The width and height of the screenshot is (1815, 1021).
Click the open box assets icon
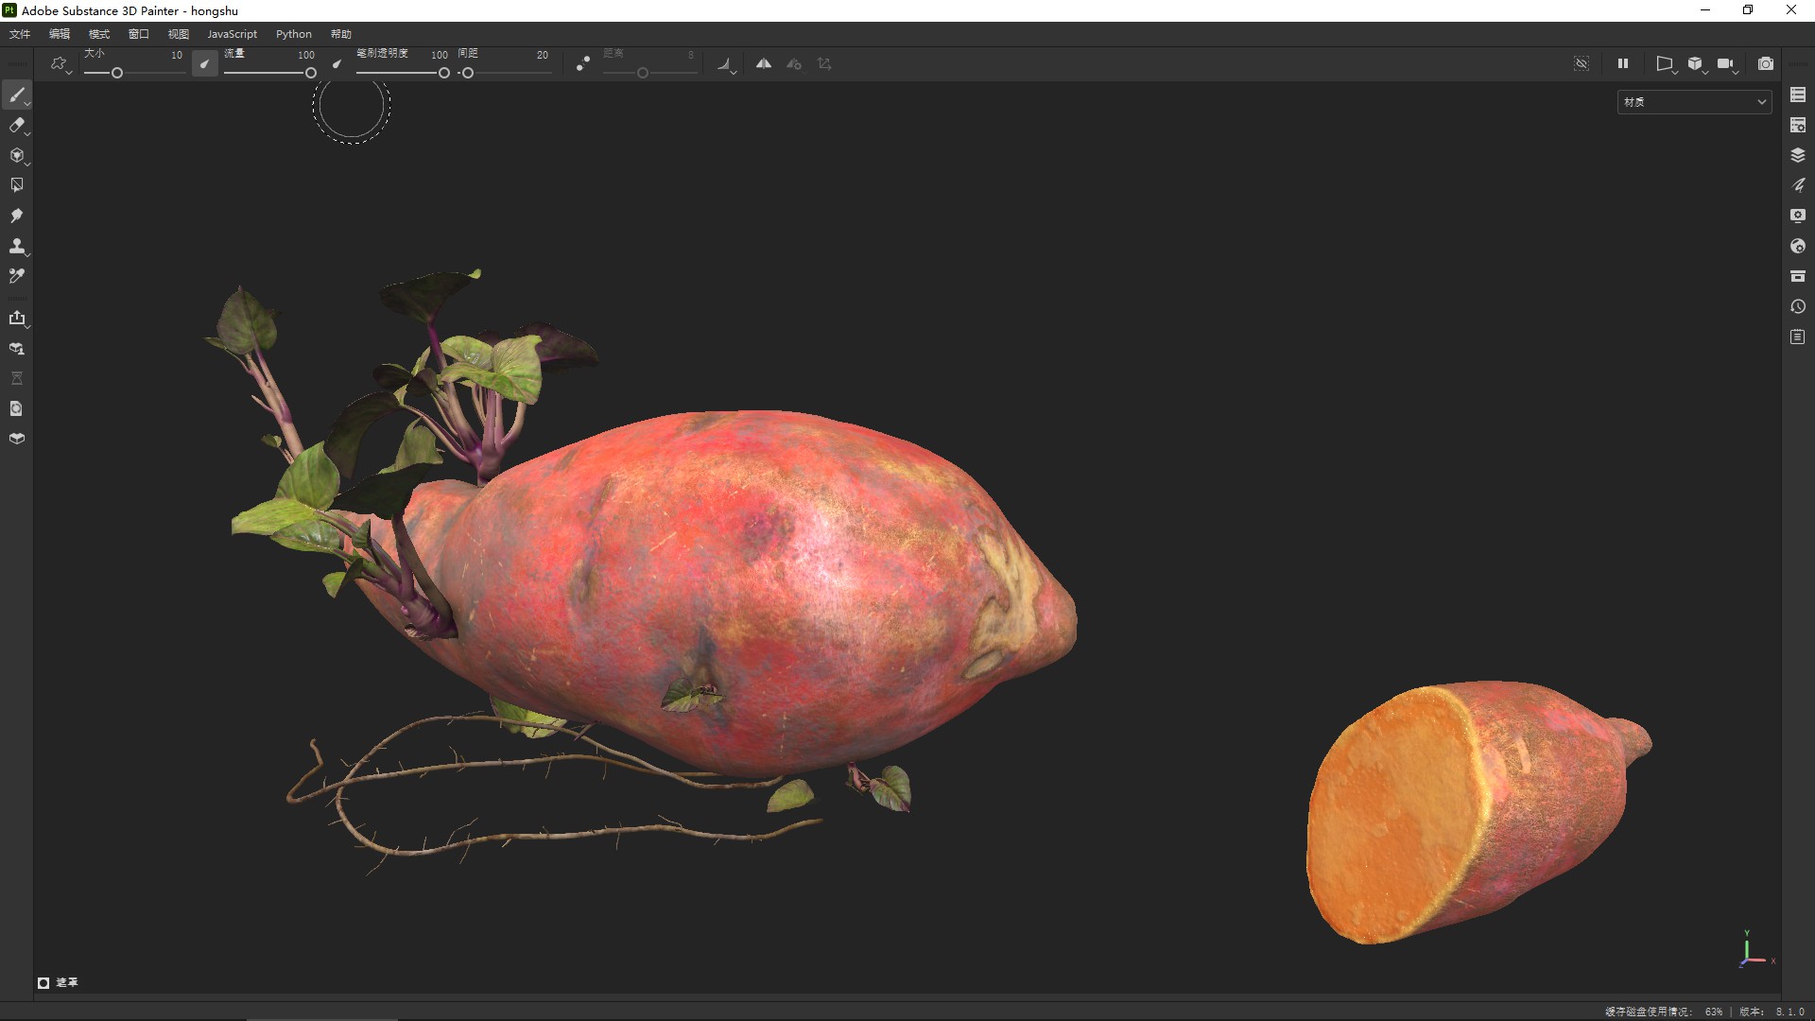(16, 440)
